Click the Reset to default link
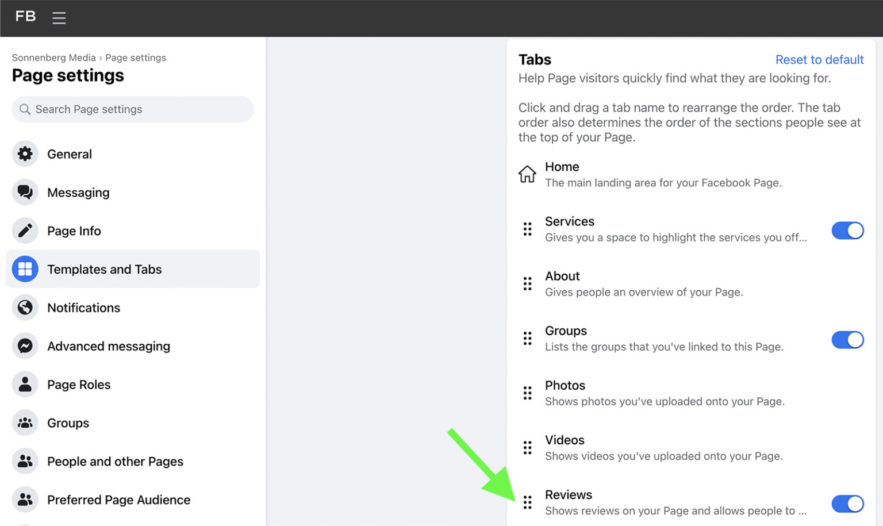Image resolution: width=883 pixels, height=526 pixels. (x=819, y=59)
